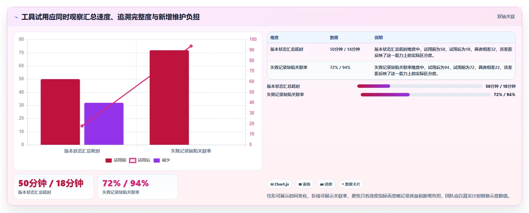The height and width of the screenshot is (213, 529).
Task: Click 50分钟 / 18分钟 beside the first progress bar
Action: pos(501,86)
